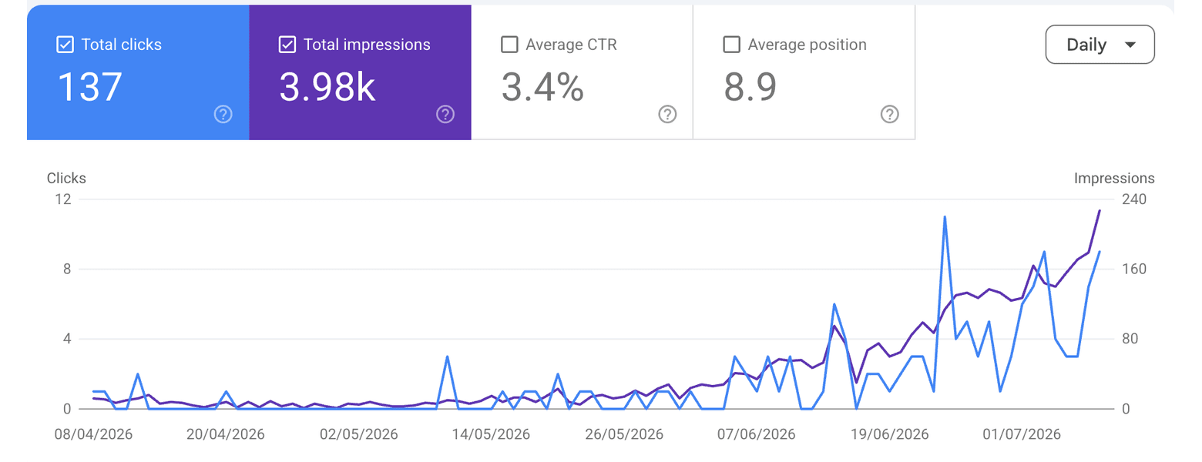Click the 08/04/2026 date axis label
This screenshot has height=462, width=1202.
[x=93, y=434]
